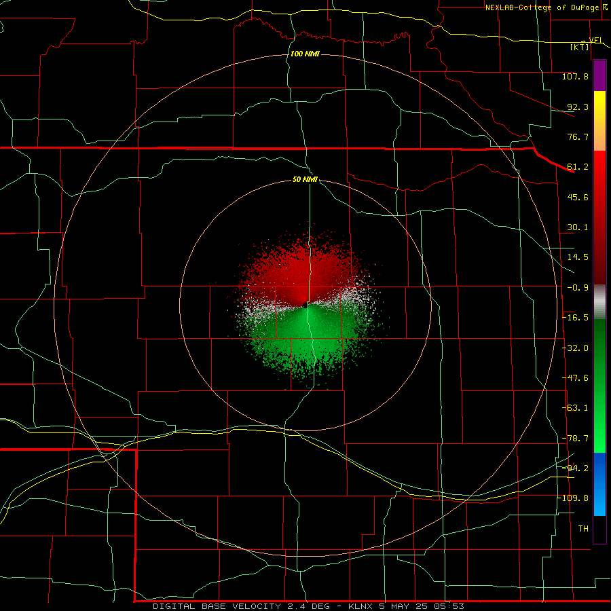Screen dimensions: 611x611
Task: Click the -32.0 scale value
Action: pos(576,348)
